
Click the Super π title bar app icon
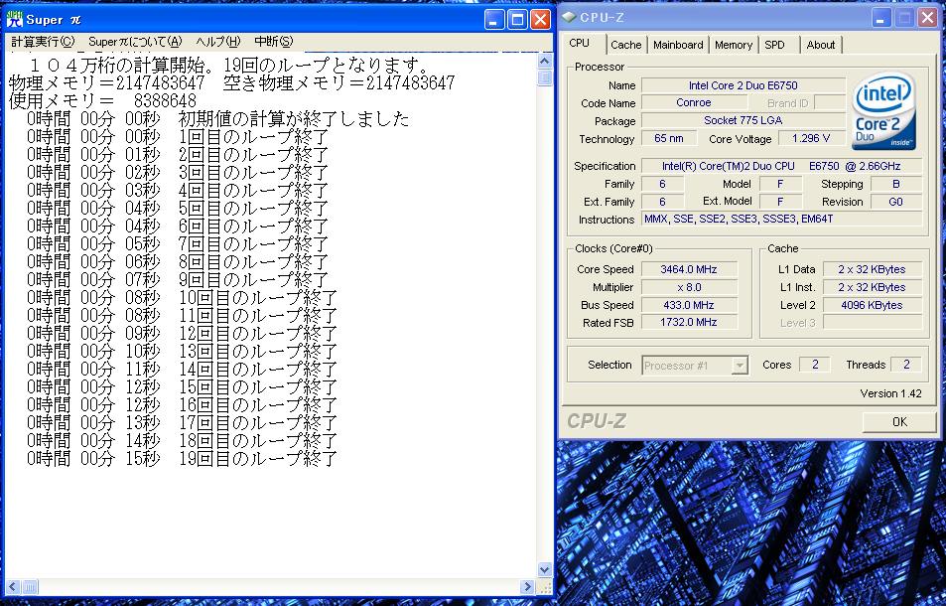pos(15,19)
